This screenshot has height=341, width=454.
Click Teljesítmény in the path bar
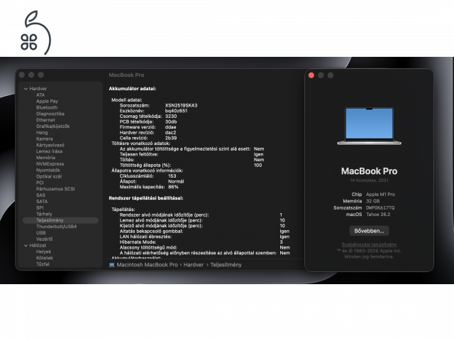tap(226, 265)
